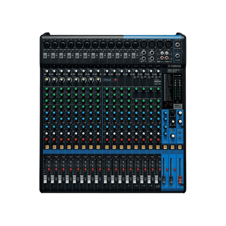Turn on channel 1 ON button

coord(47,147)
